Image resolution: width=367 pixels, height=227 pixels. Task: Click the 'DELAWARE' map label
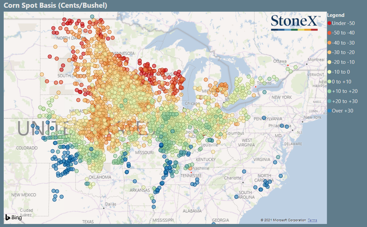[293, 144]
